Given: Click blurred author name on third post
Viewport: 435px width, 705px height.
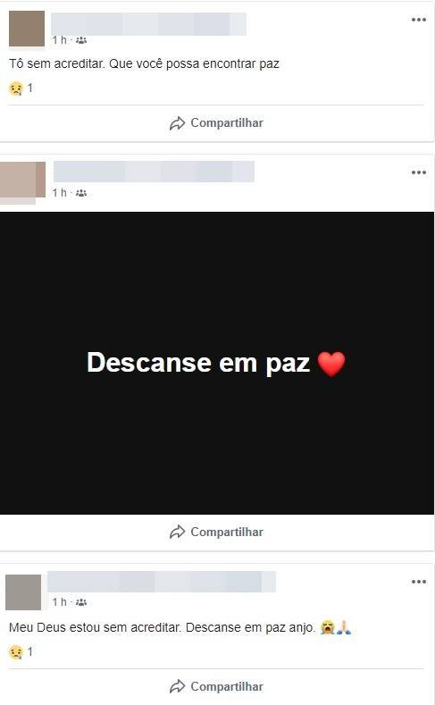Looking at the screenshot, I should coord(162,582).
